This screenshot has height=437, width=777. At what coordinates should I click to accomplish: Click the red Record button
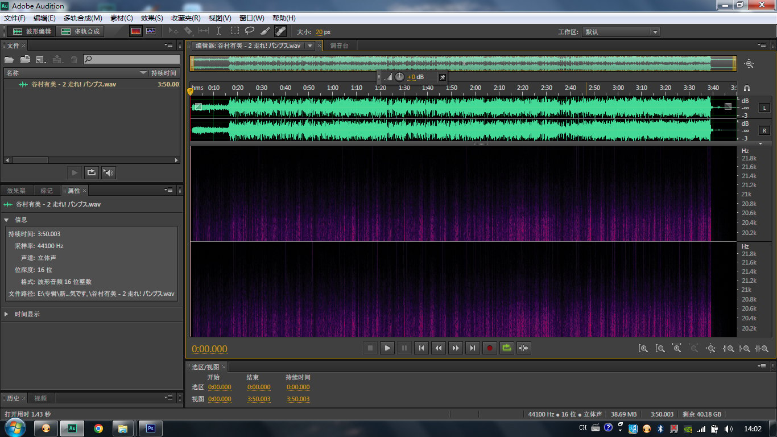pos(490,348)
